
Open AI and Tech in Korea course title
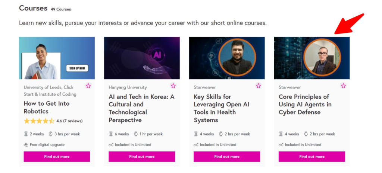pyautogui.click(x=141, y=108)
